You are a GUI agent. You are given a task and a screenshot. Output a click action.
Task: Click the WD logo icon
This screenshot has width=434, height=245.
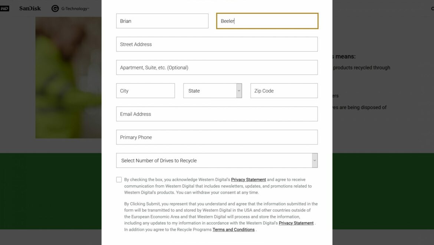click(4, 8)
